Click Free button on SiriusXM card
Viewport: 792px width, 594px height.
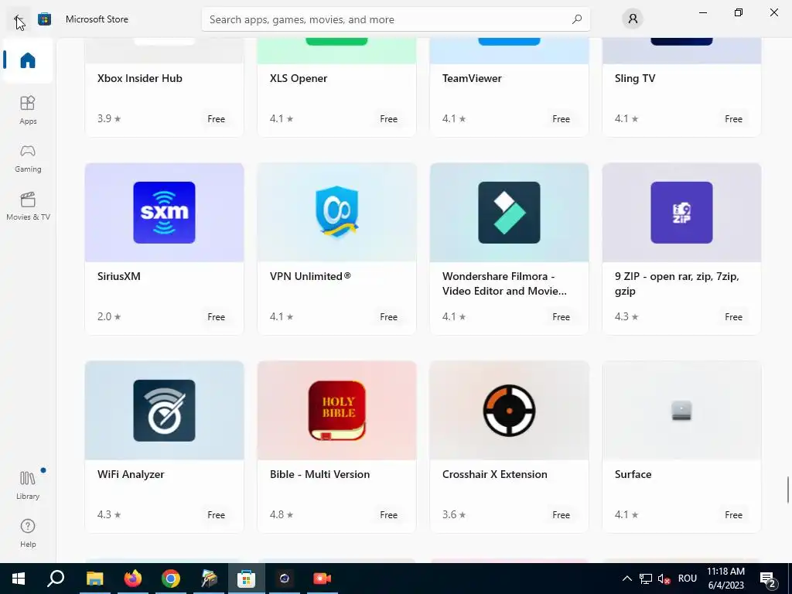click(217, 316)
